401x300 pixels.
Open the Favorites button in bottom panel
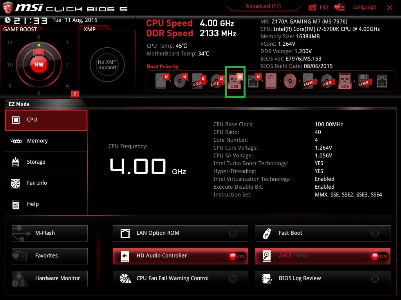(50, 256)
